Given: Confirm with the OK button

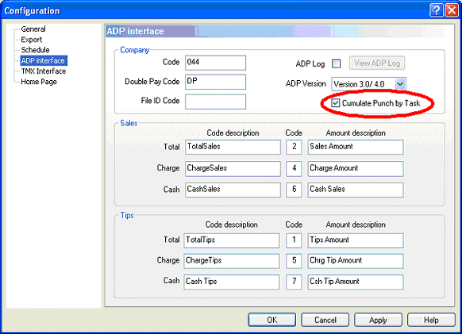Looking at the screenshot, I should pos(272,320).
